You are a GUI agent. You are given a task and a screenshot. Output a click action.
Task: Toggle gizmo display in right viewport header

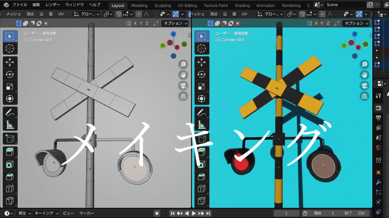359,14
